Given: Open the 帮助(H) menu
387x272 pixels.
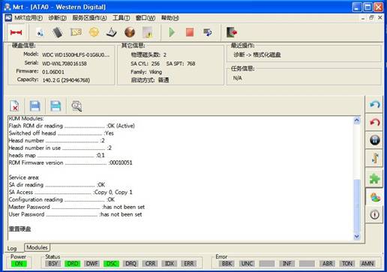Looking at the screenshot, I should pos(170,18).
